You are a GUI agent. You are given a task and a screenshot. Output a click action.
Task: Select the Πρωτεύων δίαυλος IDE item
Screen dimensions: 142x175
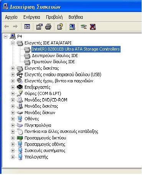pyautogui.click(x=53, y=62)
